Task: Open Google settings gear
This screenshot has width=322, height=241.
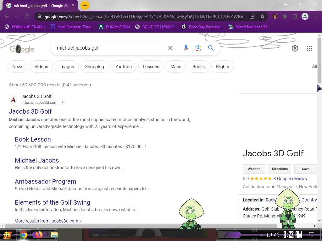Action: pyautogui.click(x=295, y=48)
